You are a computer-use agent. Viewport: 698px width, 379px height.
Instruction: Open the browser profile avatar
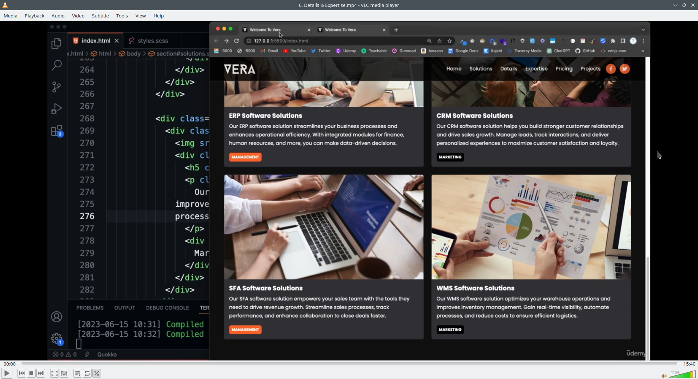(x=633, y=41)
